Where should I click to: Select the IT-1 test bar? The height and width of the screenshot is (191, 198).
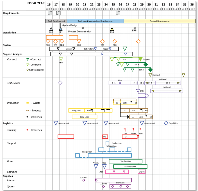120,83
